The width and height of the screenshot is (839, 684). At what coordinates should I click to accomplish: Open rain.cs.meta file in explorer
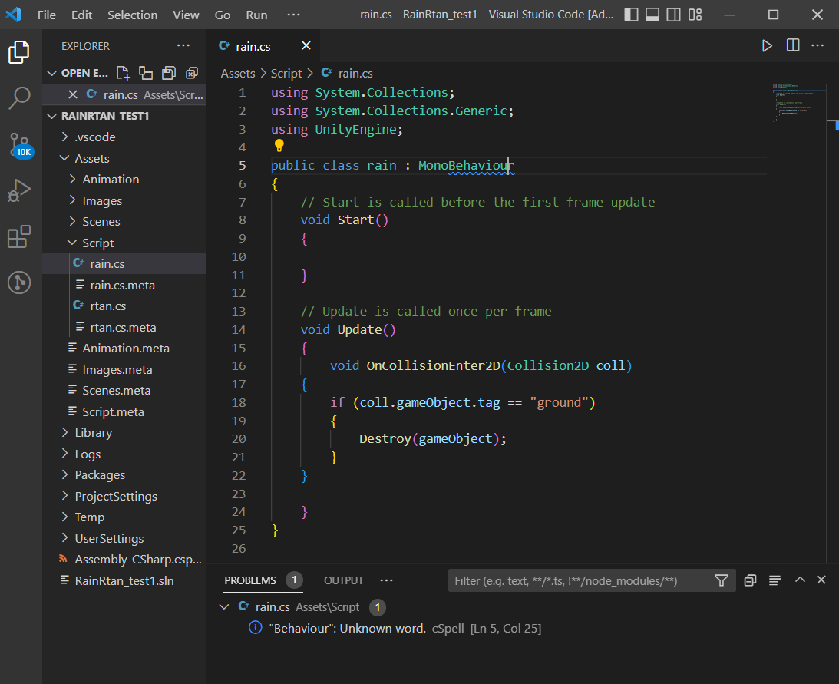click(x=124, y=286)
